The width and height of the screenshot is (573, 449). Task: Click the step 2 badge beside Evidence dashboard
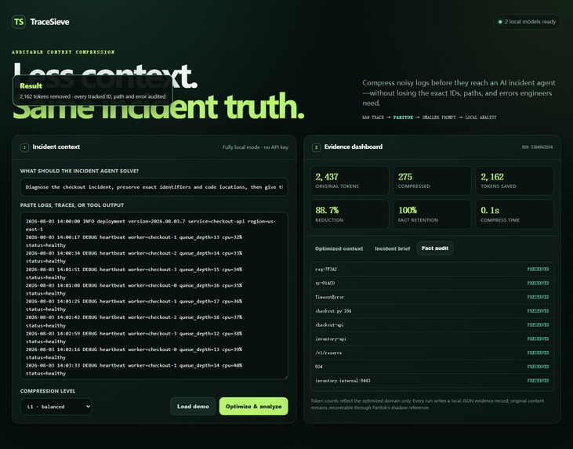click(x=316, y=147)
